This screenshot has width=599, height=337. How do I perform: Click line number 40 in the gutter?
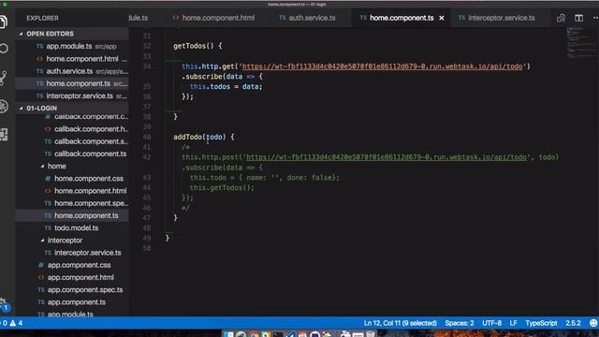click(147, 137)
